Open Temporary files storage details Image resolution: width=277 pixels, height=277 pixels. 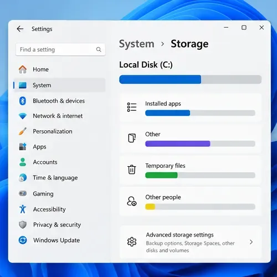191,170
